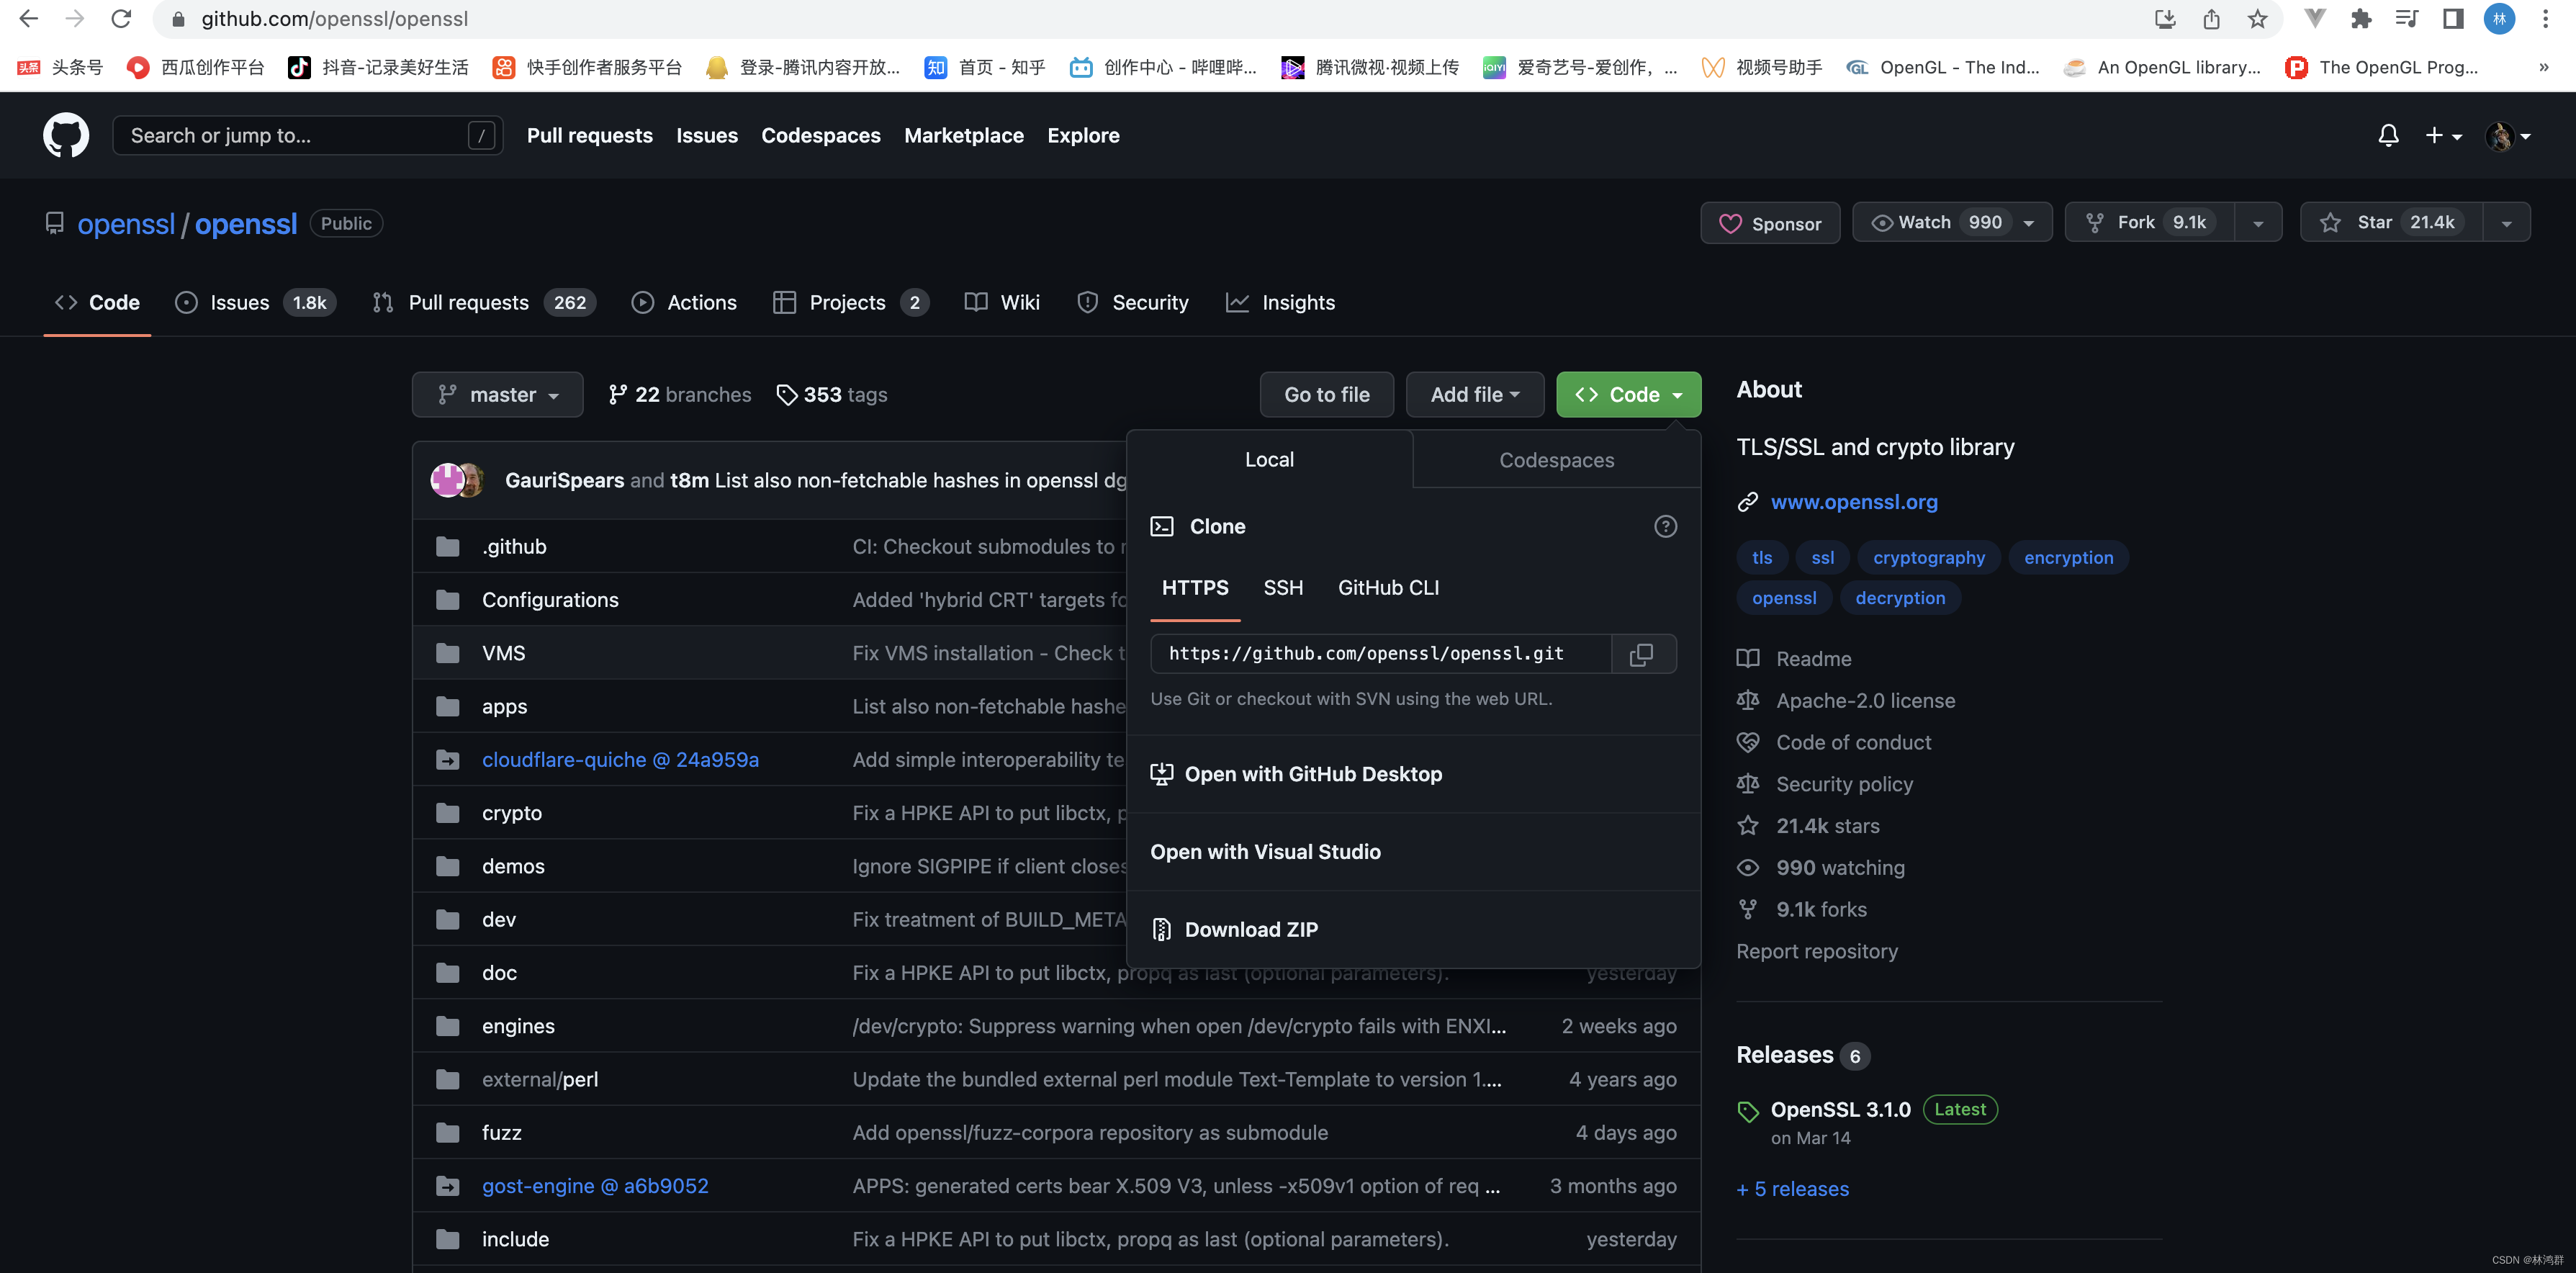The image size is (2576, 1273).
Task: Open Star lists dropdown arrow
Action: [2507, 223]
